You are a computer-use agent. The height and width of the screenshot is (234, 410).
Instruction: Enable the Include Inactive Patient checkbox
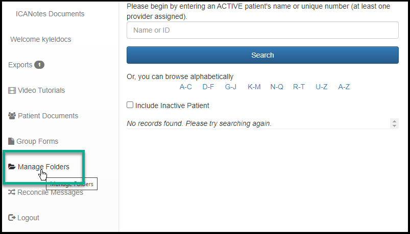(130, 106)
